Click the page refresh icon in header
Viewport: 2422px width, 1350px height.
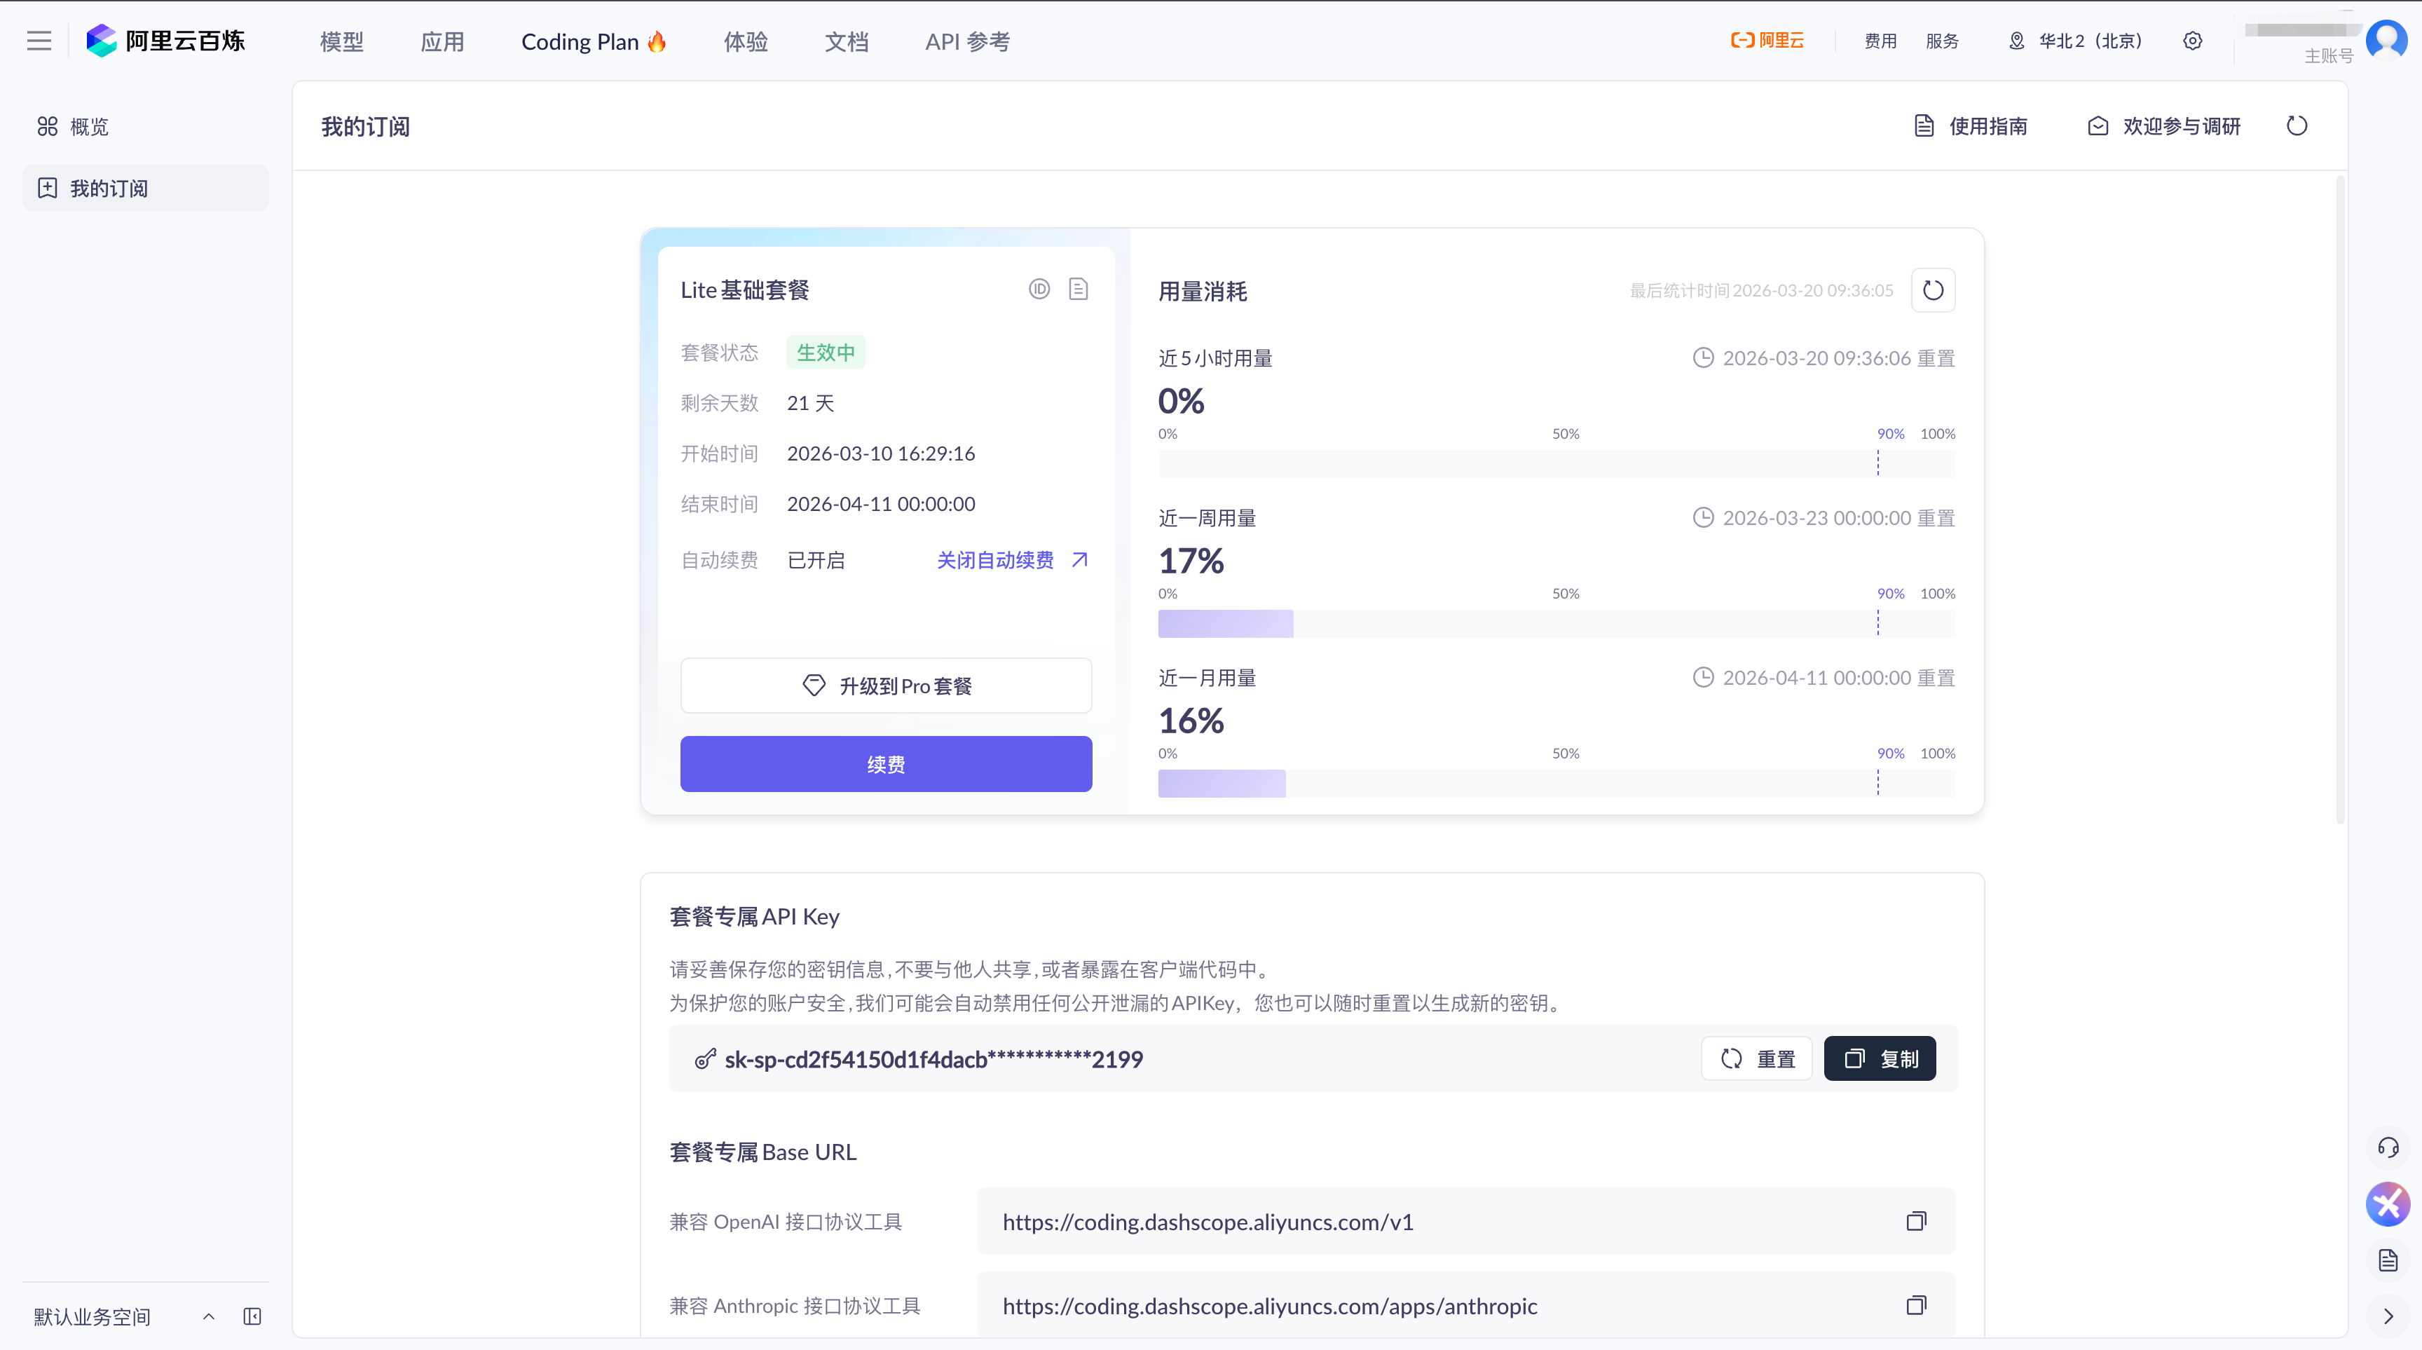pyautogui.click(x=2296, y=126)
